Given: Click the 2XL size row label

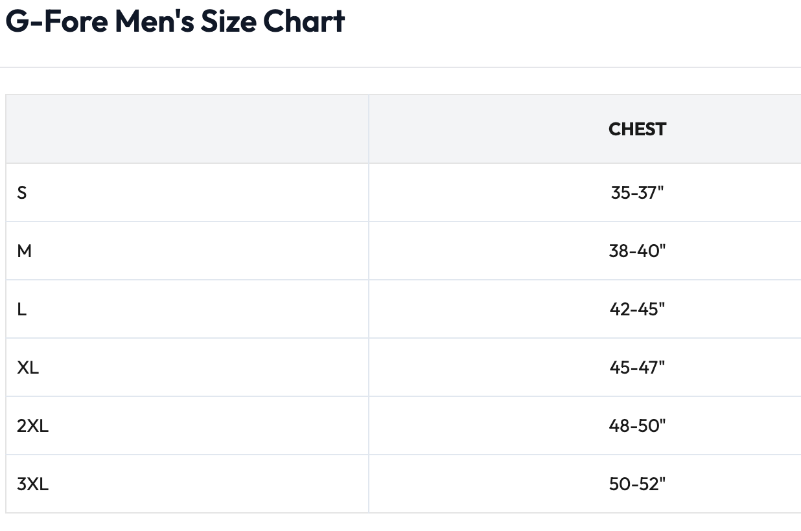Looking at the screenshot, I should click(x=32, y=425).
